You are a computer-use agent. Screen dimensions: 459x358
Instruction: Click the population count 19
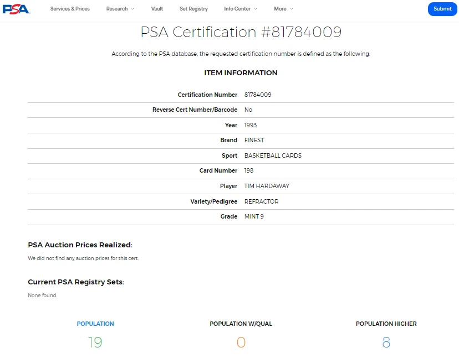[x=95, y=342]
